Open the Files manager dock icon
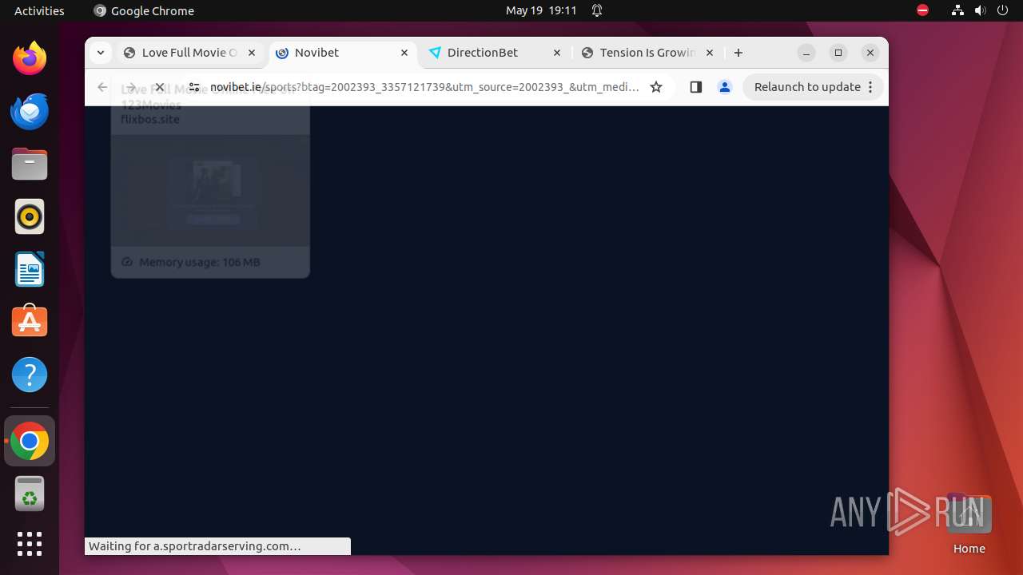This screenshot has width=1023, height=575. point(30,164)
